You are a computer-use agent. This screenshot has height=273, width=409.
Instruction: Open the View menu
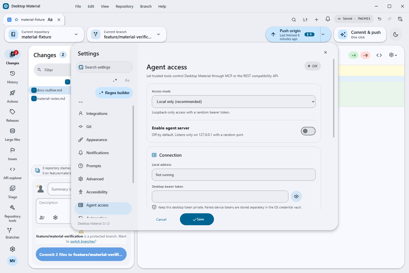(x=105, y=6)
